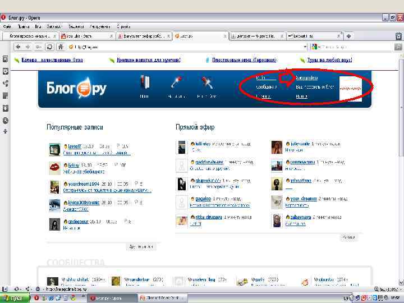Open the second sidebar panel (gear-like) icon
This screenshot has width=404, height=303.
(5, 71)
